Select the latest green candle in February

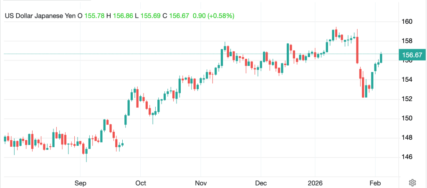(x=381, y=58)
